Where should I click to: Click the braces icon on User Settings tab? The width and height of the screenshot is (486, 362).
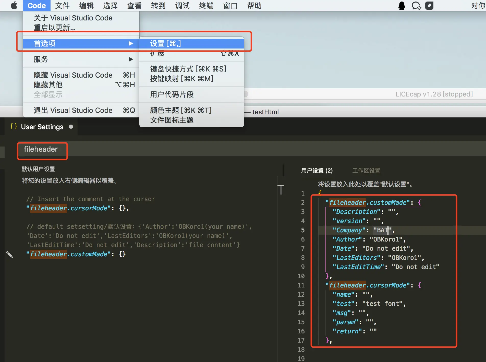(14, 126)
